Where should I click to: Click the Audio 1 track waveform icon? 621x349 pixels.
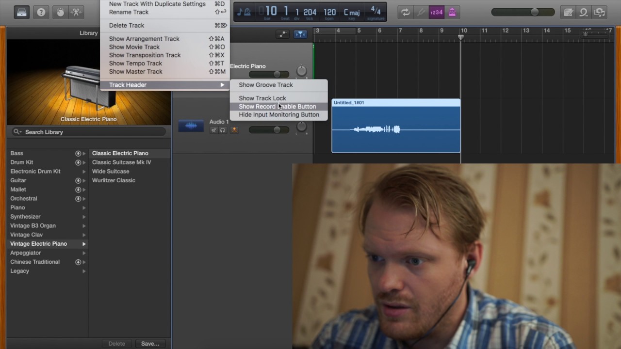pos(191,126)
